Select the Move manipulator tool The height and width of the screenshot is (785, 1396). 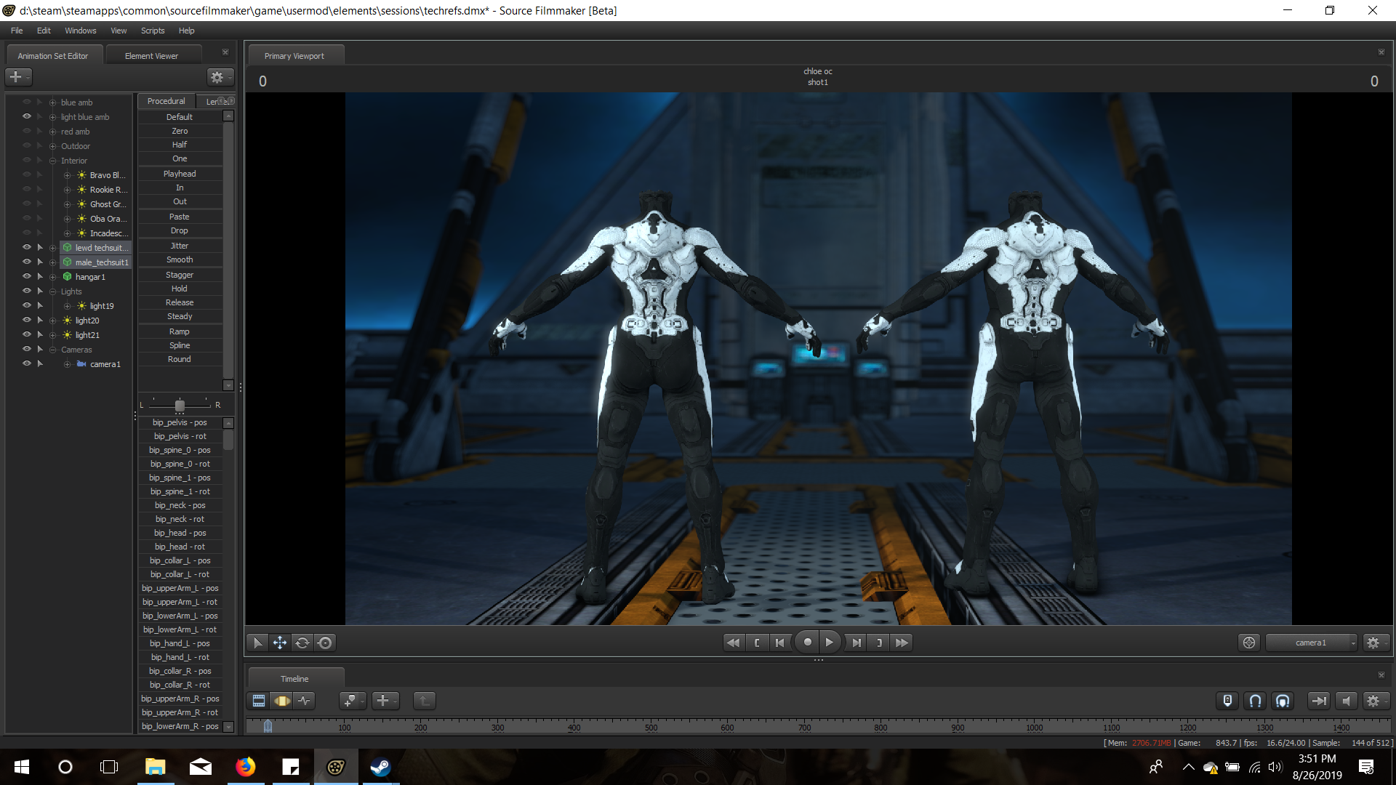coord(279,643)
